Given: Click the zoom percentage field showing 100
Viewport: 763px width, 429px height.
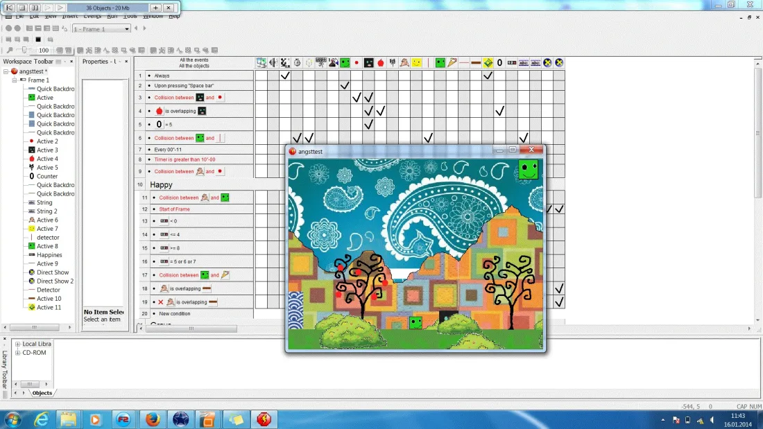Looking at the screenshot, I should pos(44,50).
